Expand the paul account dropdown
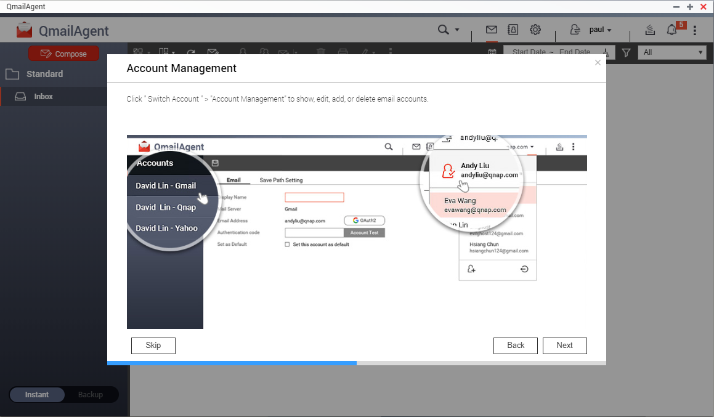The image size is (714, 417). point(600,30)
